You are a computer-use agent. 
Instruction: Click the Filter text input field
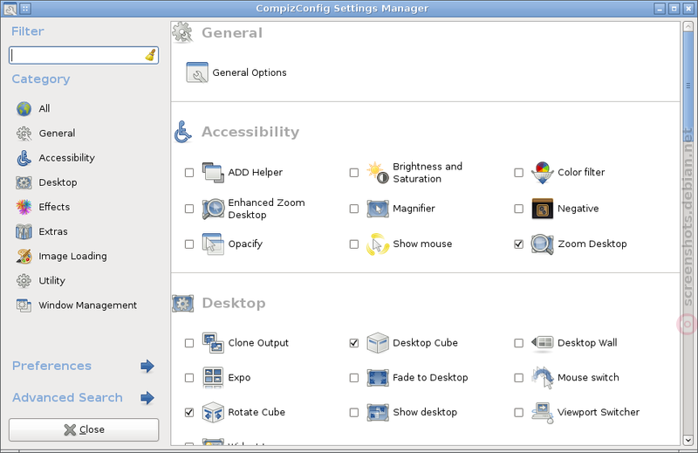coord(84,55)
